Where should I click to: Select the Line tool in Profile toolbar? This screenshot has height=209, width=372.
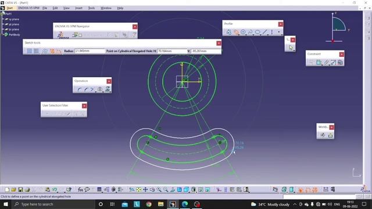click(265, 32)
